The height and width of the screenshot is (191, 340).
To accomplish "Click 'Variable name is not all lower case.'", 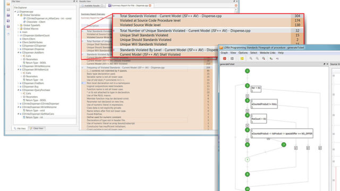I will pos(105,77).
